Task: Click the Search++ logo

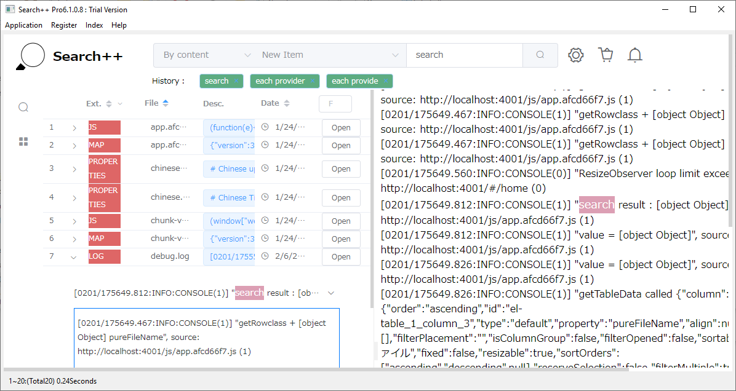Action: 70,57
